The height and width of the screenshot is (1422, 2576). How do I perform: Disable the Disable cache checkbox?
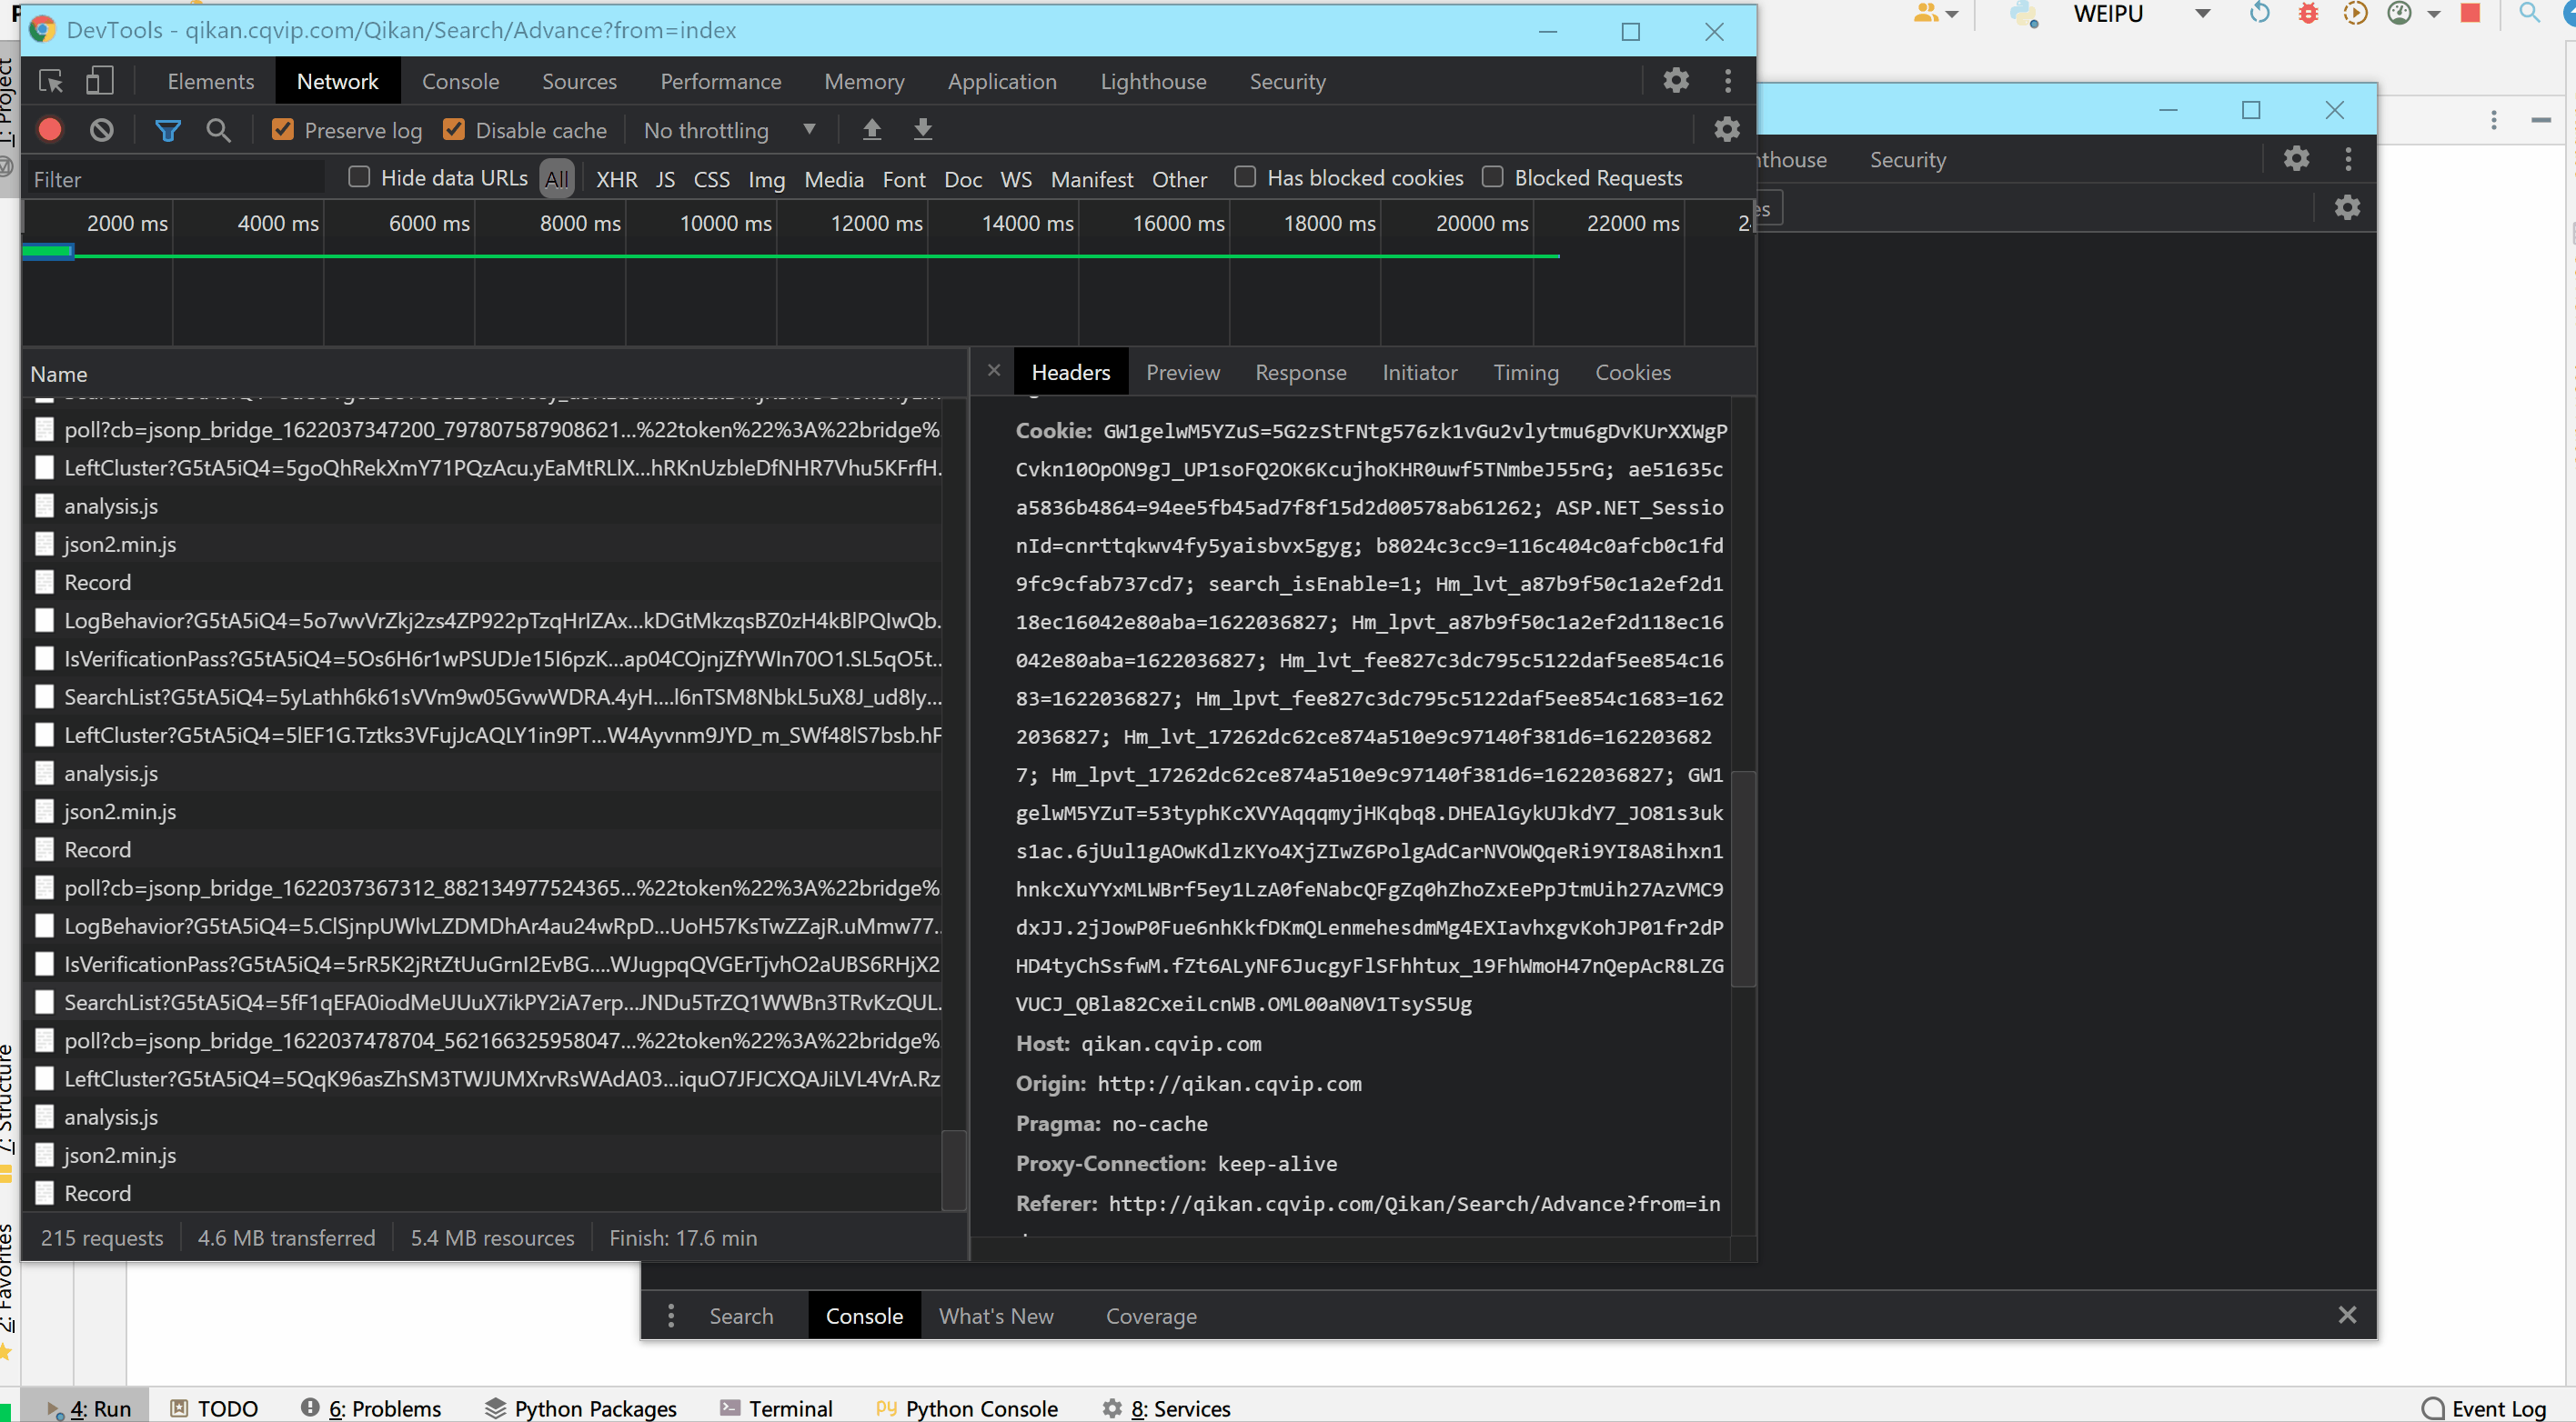(x=454, y=130)
